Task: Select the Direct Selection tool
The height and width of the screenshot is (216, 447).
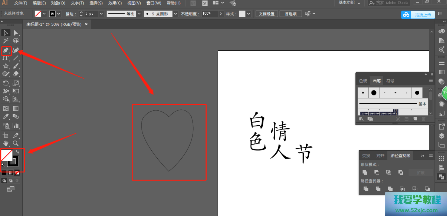Action: [x=16, y=33]
